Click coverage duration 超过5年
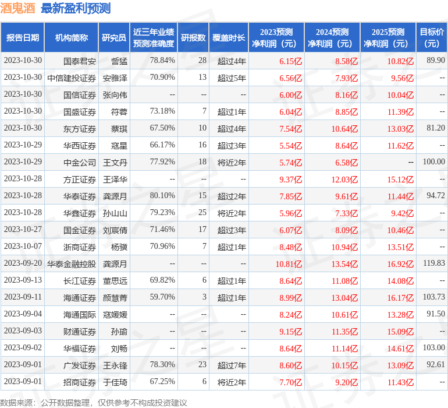This screenshot has width=448, height=408. click(232, 78)
